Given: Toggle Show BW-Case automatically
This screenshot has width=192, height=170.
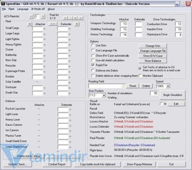Looking at the screenshot, I should click(x=93, y=56).
